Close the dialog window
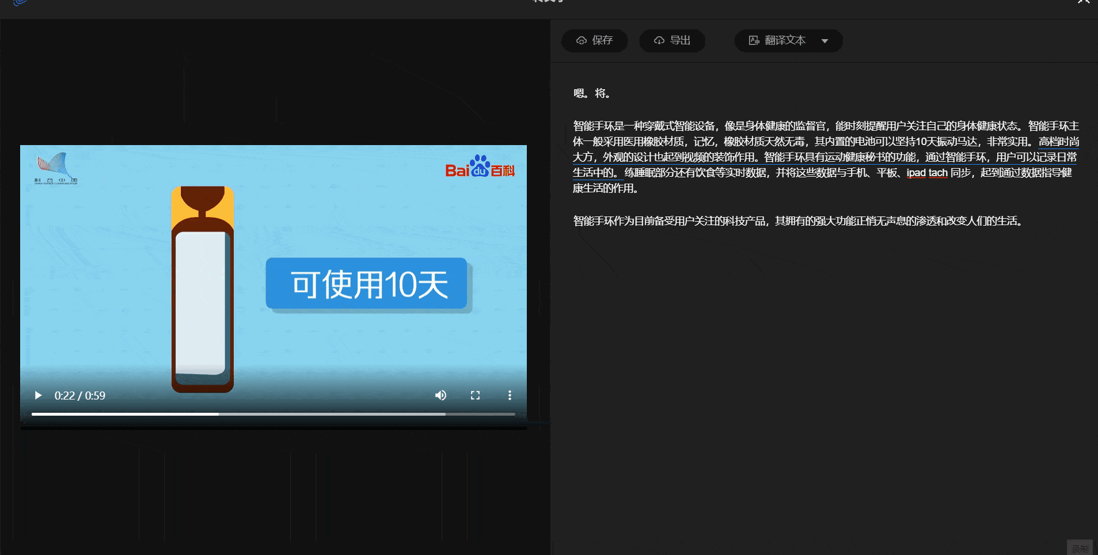1098x555 pixels. (1084, 2)
